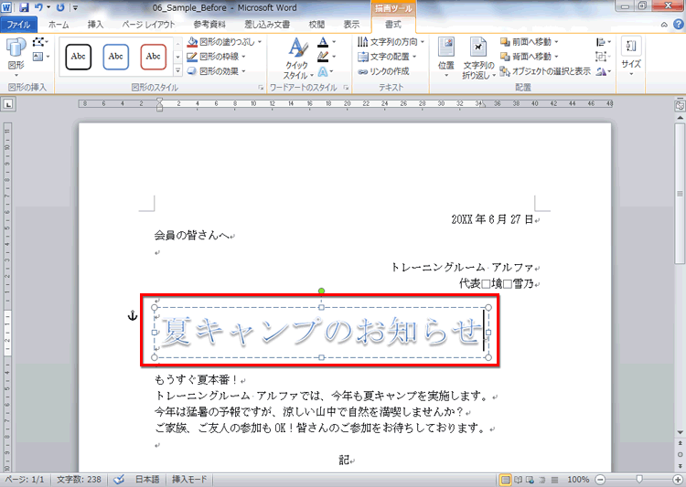The width and height of the screenshot is (686, 487).
Task: Choose the WordArt text outline color
Action: coord(326,57)
